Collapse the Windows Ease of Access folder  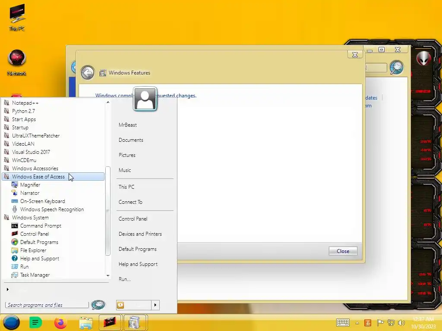click(x=53, y=176)
